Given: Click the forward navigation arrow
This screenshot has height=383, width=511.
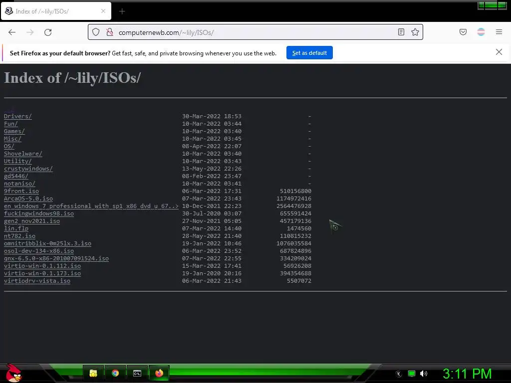Looking at the screenshot, I should click(x=30, y=32).
